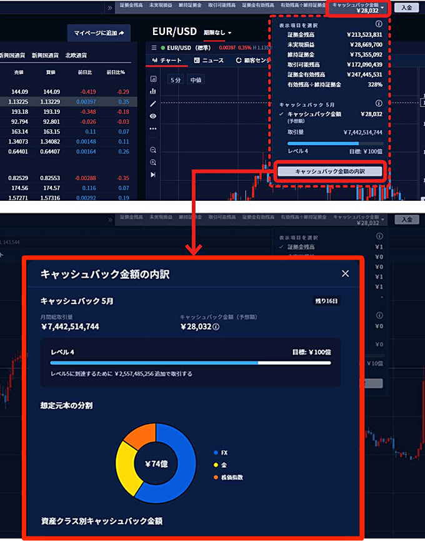
Task: Click the yellow 金 legend dot
Action: 216,465
